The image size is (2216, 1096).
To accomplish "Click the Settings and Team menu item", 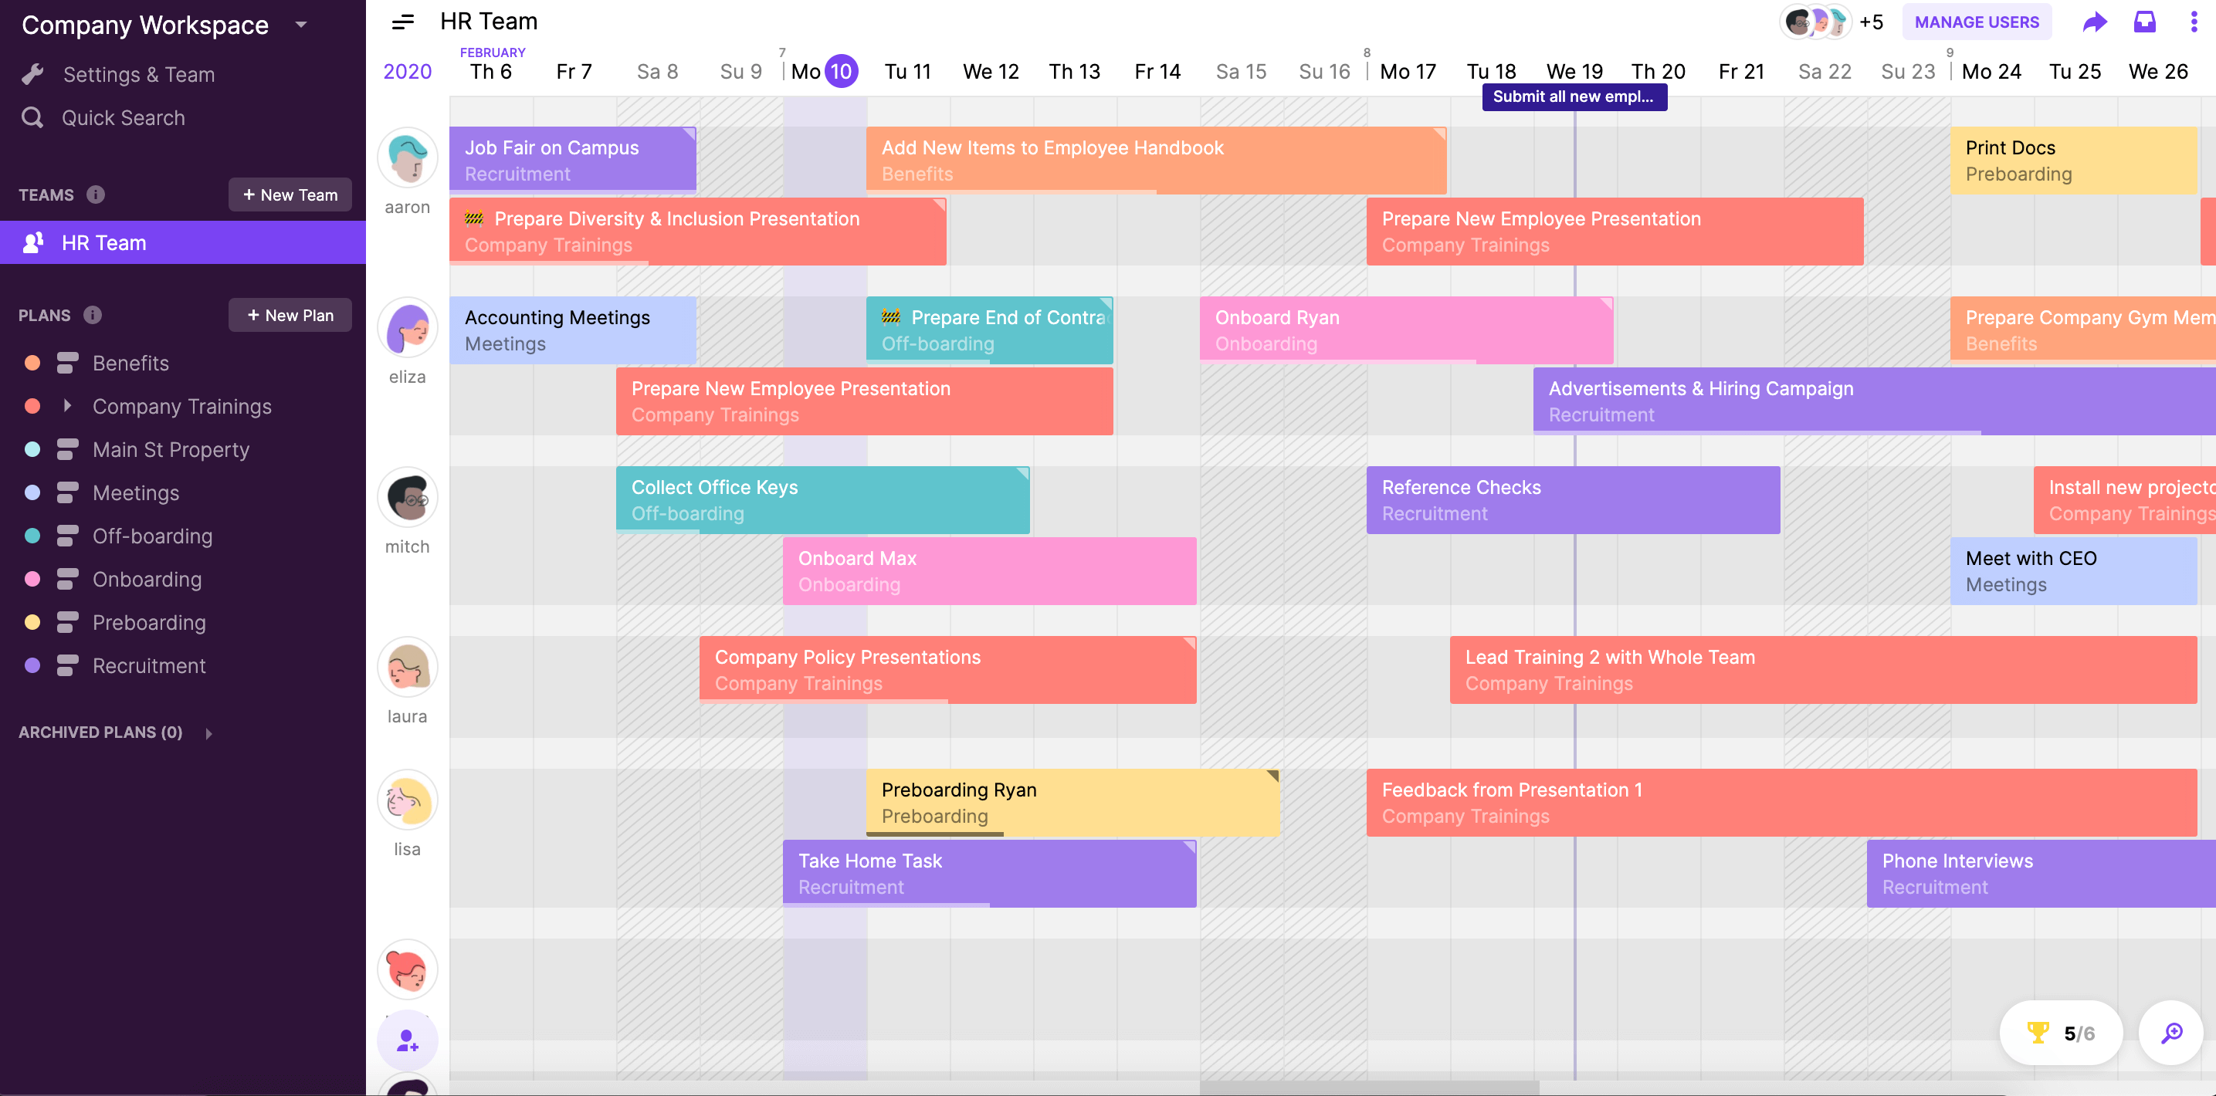I will (x=137, y=73).
